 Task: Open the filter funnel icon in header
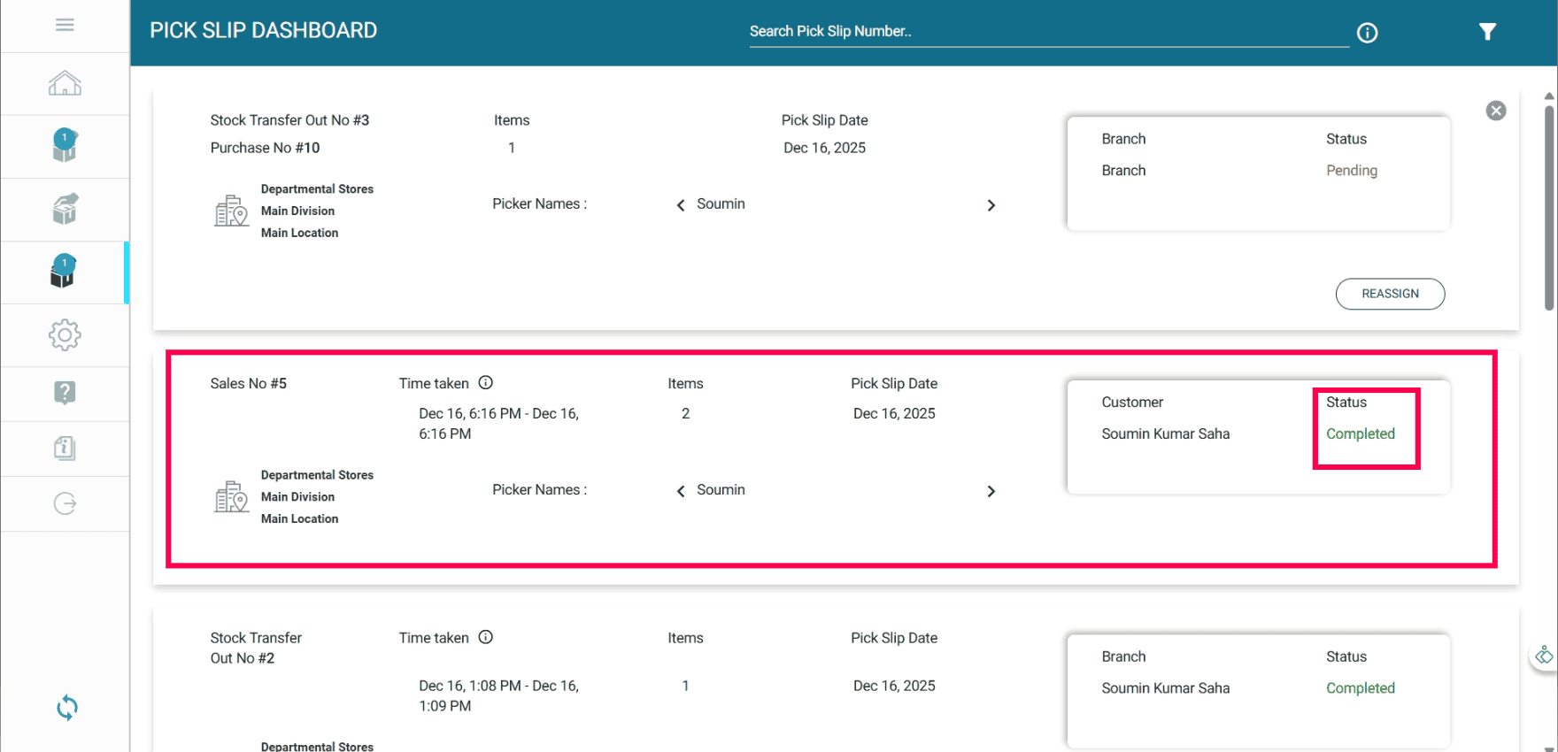(x=1487, y=32)
